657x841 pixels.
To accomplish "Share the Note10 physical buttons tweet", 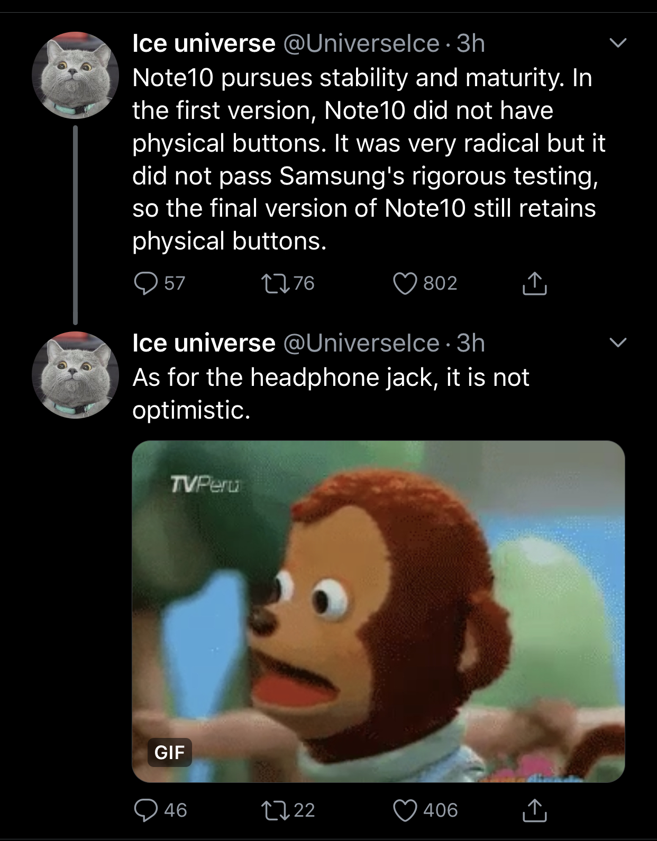I will tap(534, 283).
